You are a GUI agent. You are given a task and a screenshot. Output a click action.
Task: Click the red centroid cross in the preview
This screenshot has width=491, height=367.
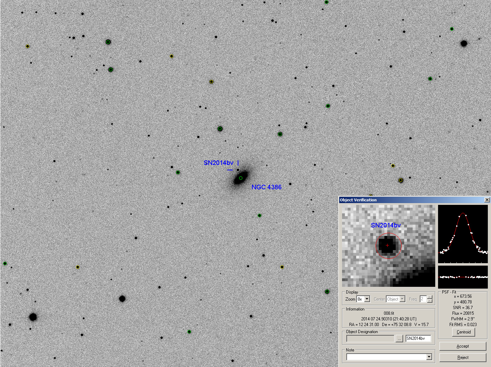[x=388, y=245]
